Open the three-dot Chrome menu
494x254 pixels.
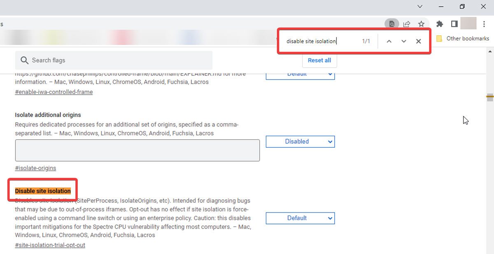pyautogui.click(x=484, y=24)
